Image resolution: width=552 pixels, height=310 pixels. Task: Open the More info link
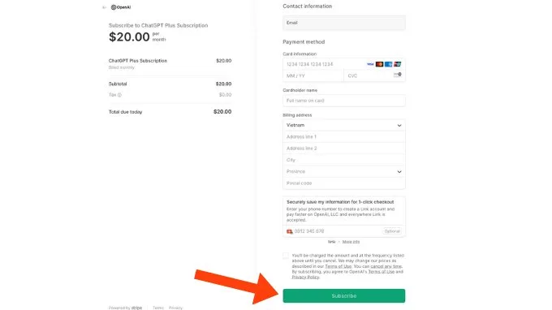click(351, 242)
